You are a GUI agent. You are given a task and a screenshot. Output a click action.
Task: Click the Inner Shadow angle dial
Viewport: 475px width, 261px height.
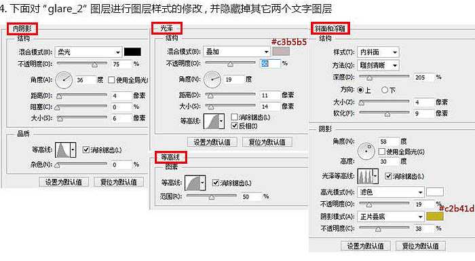click(64, 80)
